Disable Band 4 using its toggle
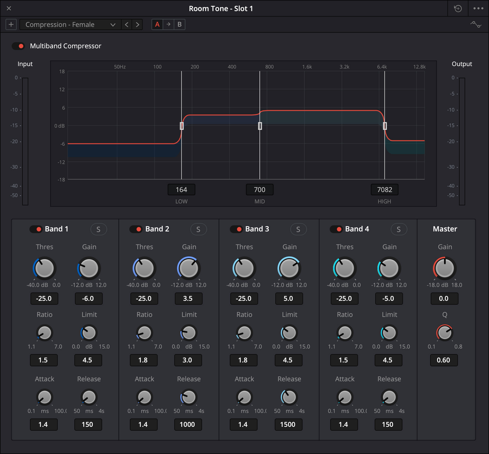This screenshot has width=489, height=454. (x=336, y=229)
